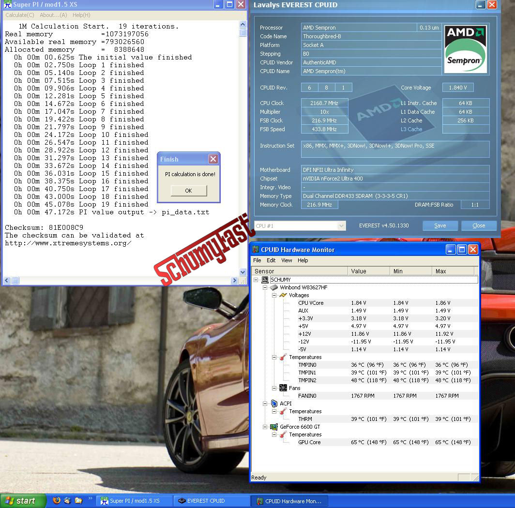Click the Sensor column header

point(300,271)
